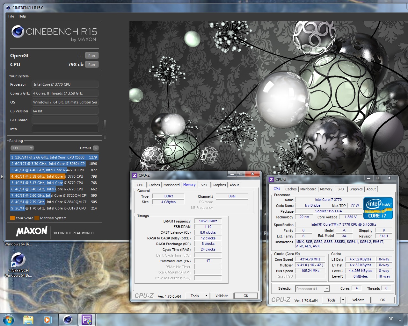The height and width of the screenshot is (326, 408).
Task: Click the GFX Board field
Action: coord(65,120)
